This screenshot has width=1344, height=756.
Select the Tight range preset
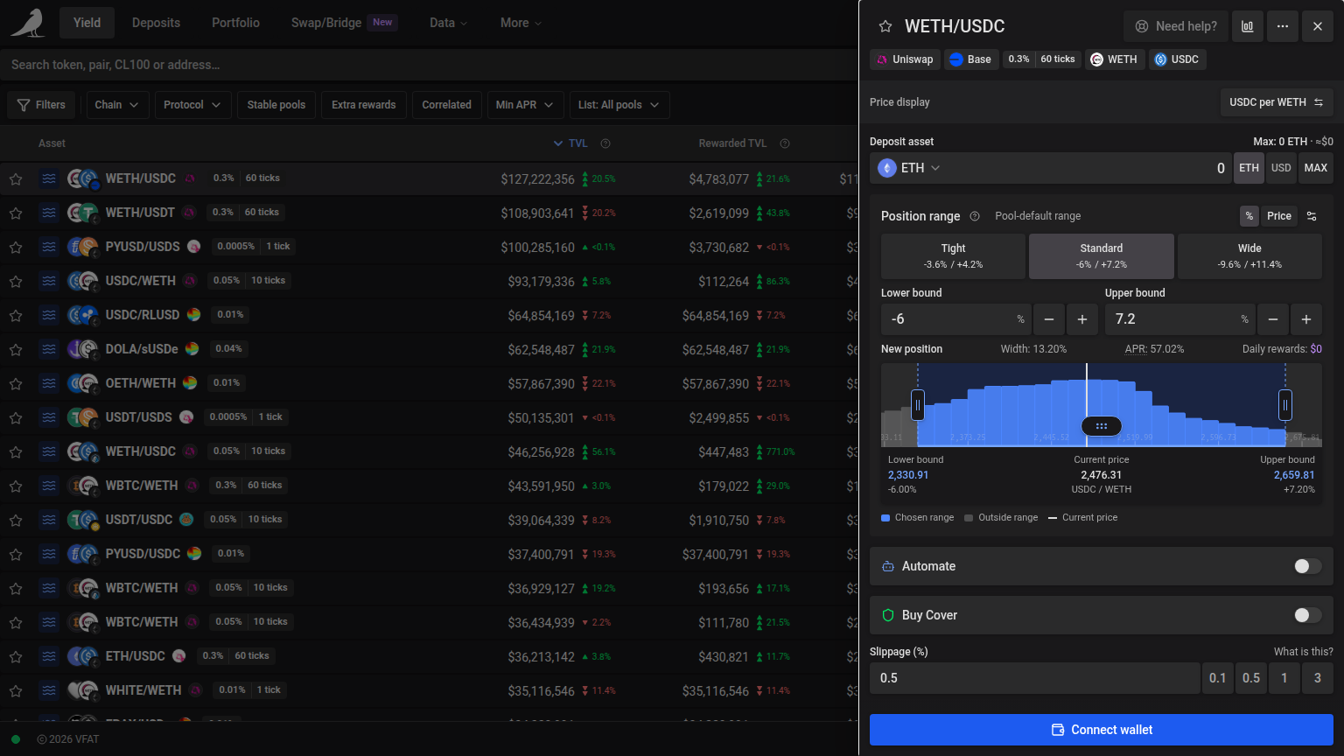953,255
